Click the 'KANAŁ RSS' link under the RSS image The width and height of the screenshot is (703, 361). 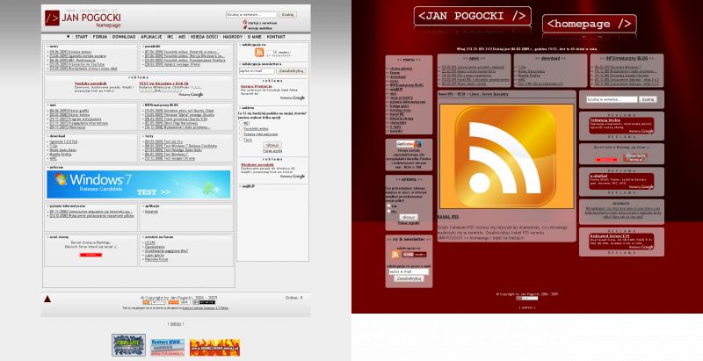(x=448, y=217)
